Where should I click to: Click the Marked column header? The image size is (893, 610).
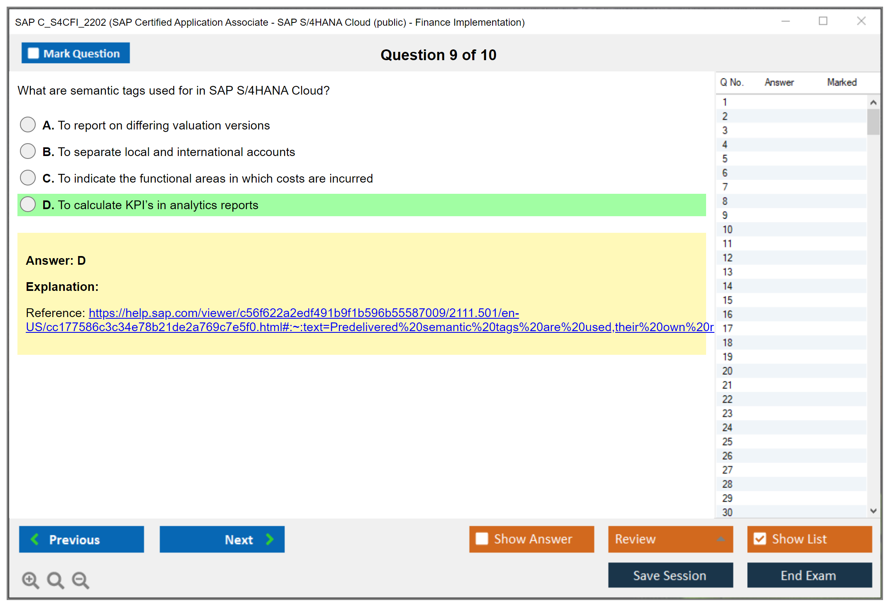pyautogui.click(x=841, y=82)
